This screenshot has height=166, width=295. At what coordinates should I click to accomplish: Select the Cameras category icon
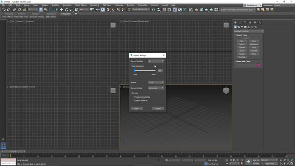pyautogui.click(x=245, y=27)
